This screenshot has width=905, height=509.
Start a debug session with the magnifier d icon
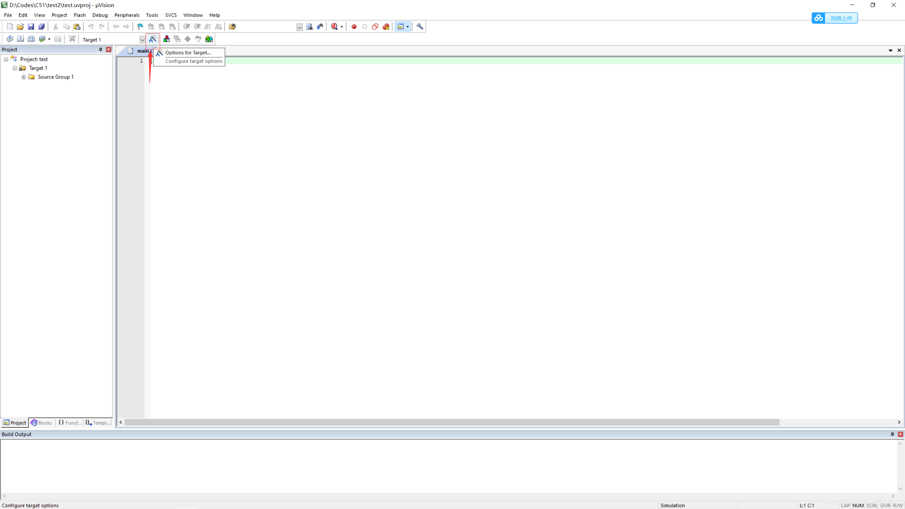point(334,27)
